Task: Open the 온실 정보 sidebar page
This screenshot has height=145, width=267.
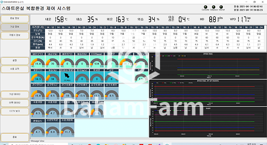Action: click(x=15, y=19)
